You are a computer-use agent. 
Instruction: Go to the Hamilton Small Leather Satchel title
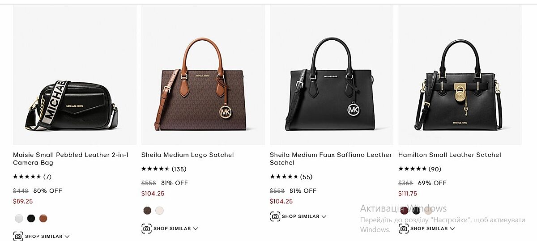(449, 155)
